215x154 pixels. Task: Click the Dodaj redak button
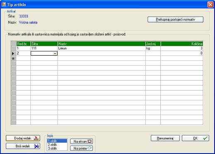pos(23,138)
